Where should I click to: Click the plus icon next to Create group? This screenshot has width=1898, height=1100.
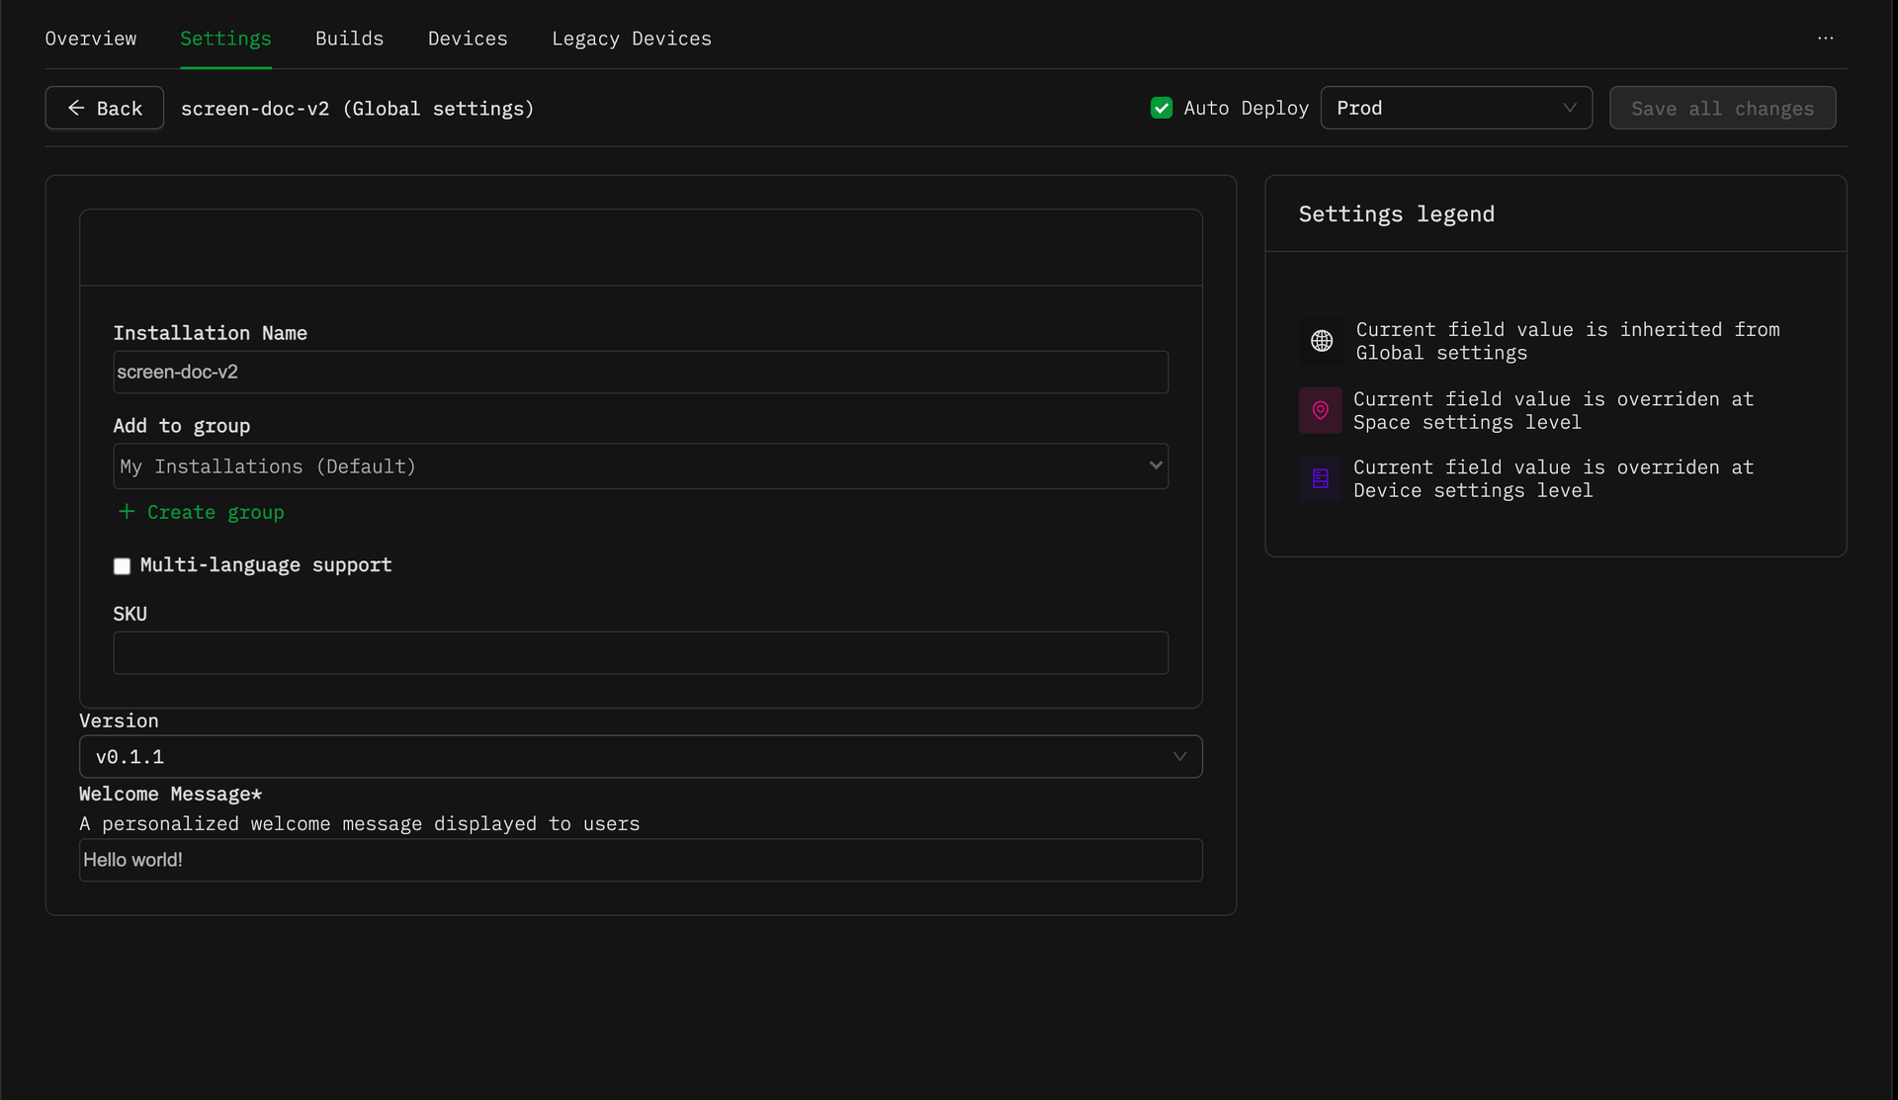coord(126,512)
